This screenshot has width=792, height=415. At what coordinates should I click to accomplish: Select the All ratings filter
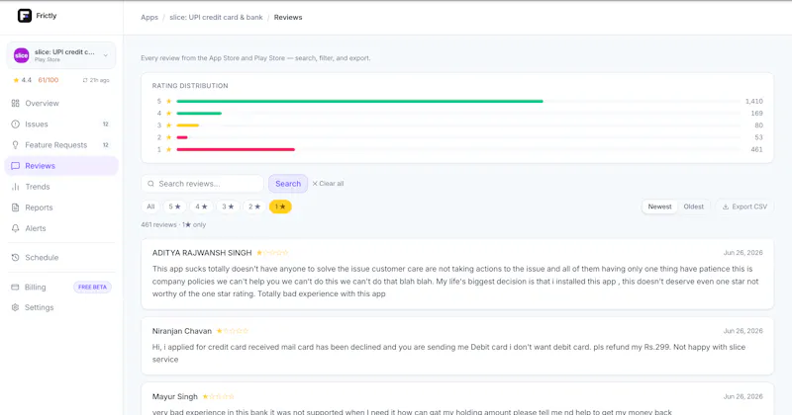[150, 207]
